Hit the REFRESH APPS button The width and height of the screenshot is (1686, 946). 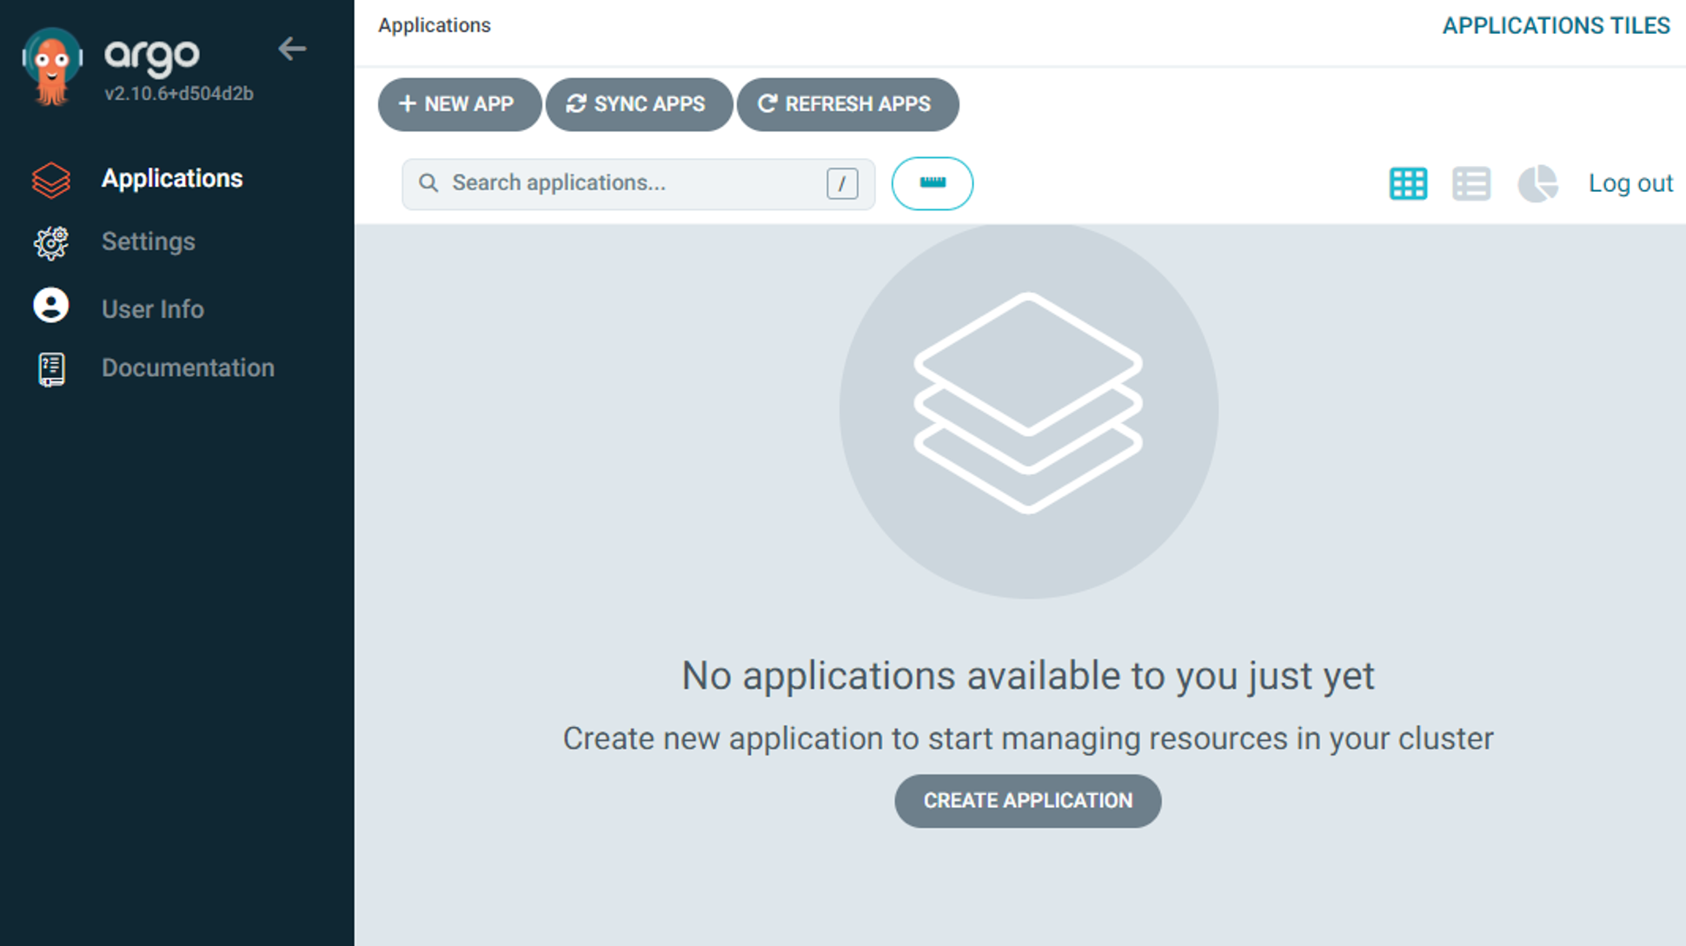(x=847, y=104)
